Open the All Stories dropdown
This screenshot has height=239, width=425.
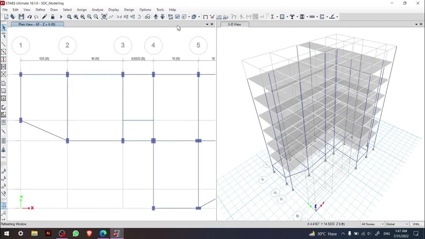click(x=373, y=224)
